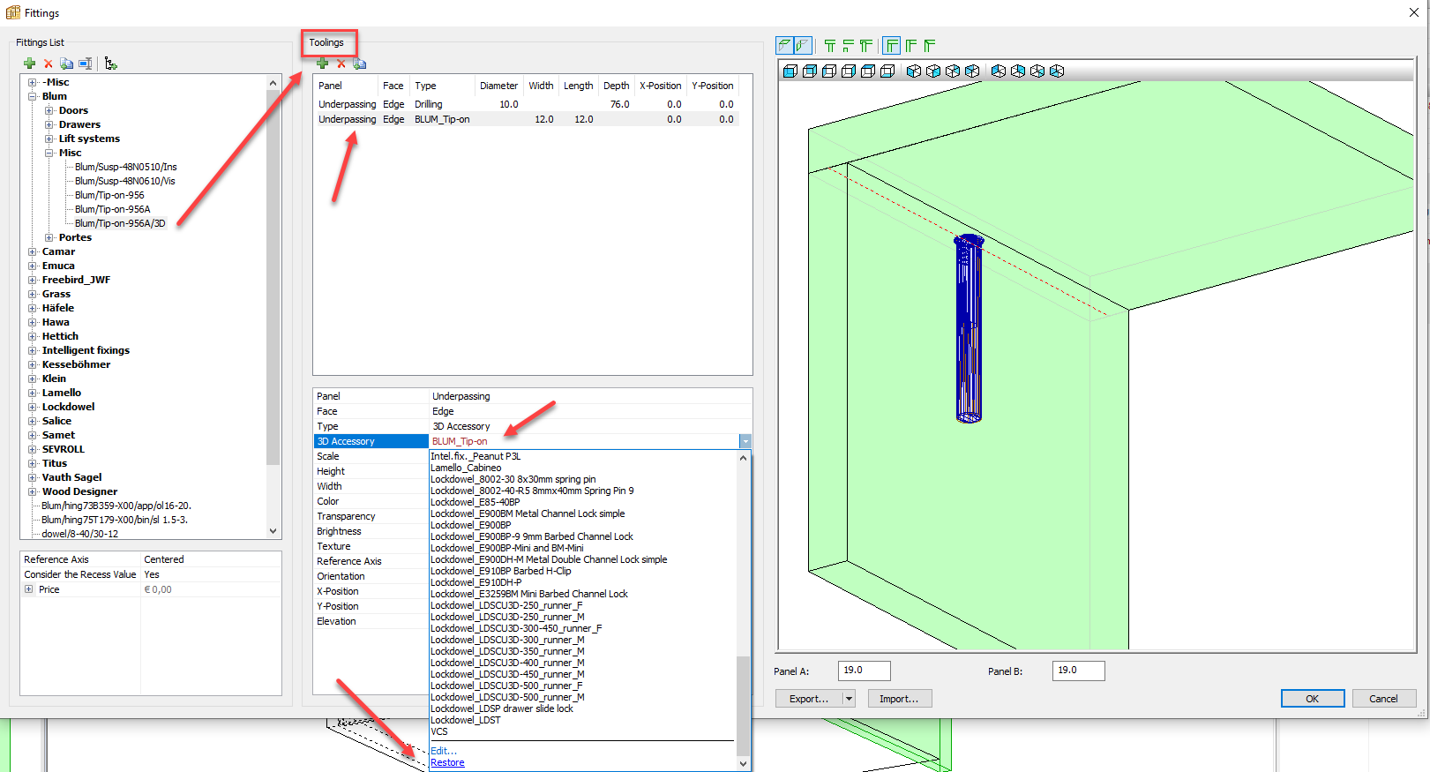
Task: Click the Import… button
Action: pos(899,699)
